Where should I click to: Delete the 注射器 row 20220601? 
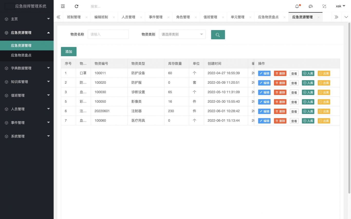pyautogui.click(x=280, y=111)
